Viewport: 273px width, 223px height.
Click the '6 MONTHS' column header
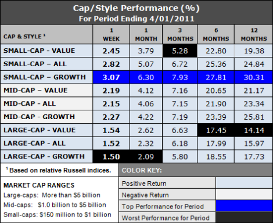(216, 34)
